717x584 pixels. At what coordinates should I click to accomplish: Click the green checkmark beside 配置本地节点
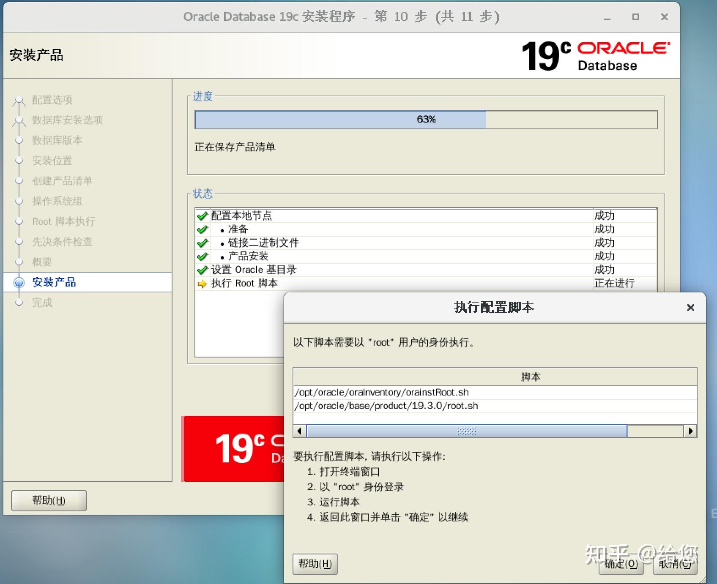coord(202,216)
